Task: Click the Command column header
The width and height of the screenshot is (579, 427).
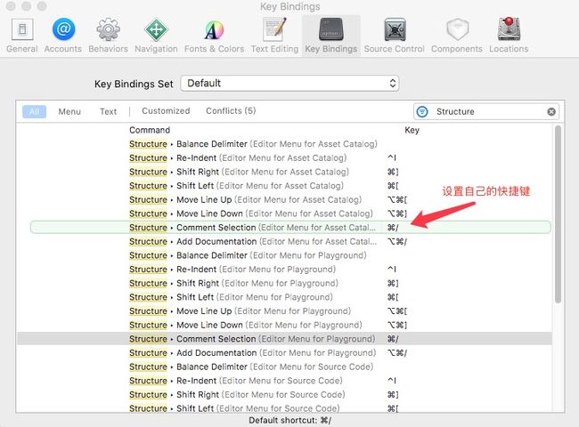Action: coord(150,130)
